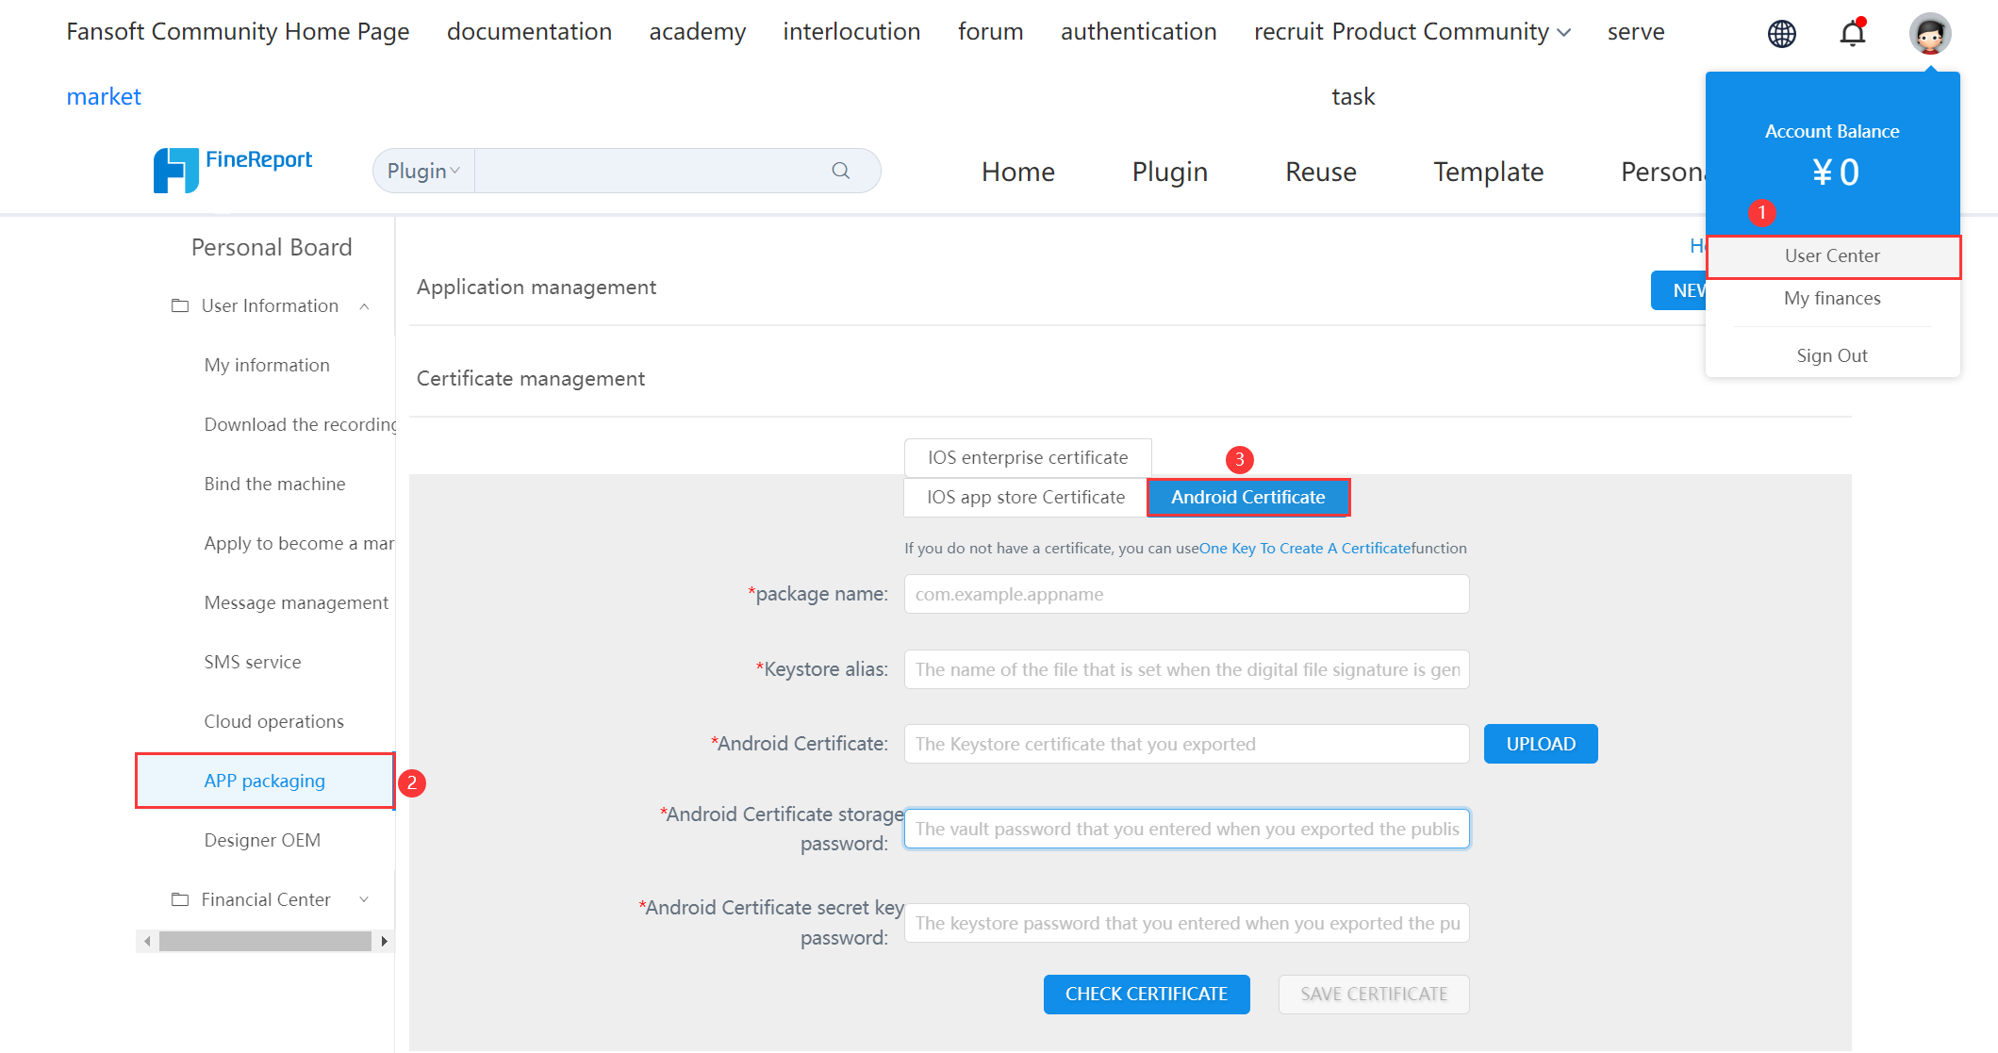Image resolution: width=1998 pixels, height=1053 pixels.
Task: Open My finances in account menu
Action: 1832,299
